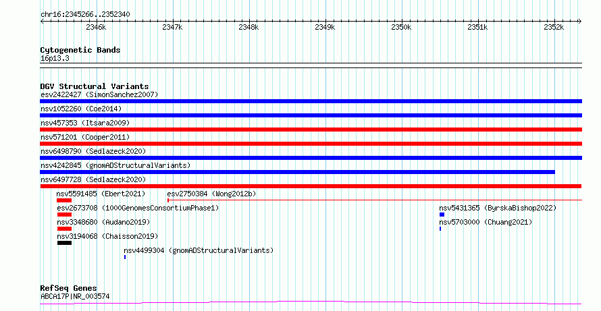Click the 2349k ruler position
This screenshot has height=311, width=601.
[x=325, y=27]
